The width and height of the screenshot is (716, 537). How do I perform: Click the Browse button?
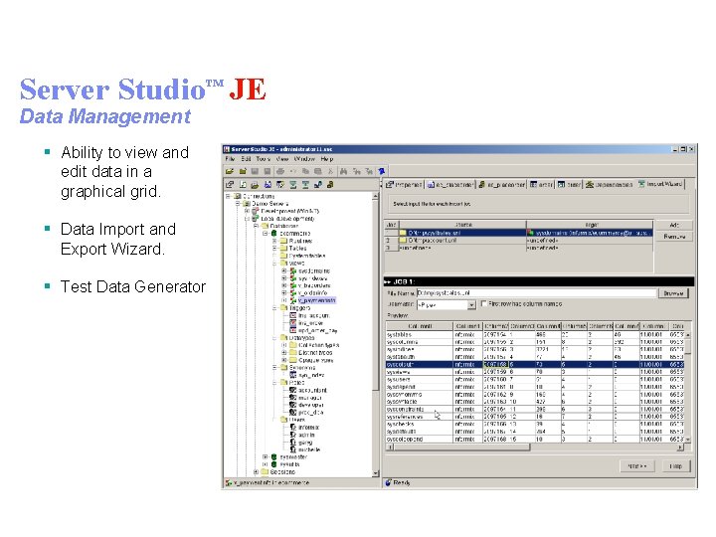[673, 293]
